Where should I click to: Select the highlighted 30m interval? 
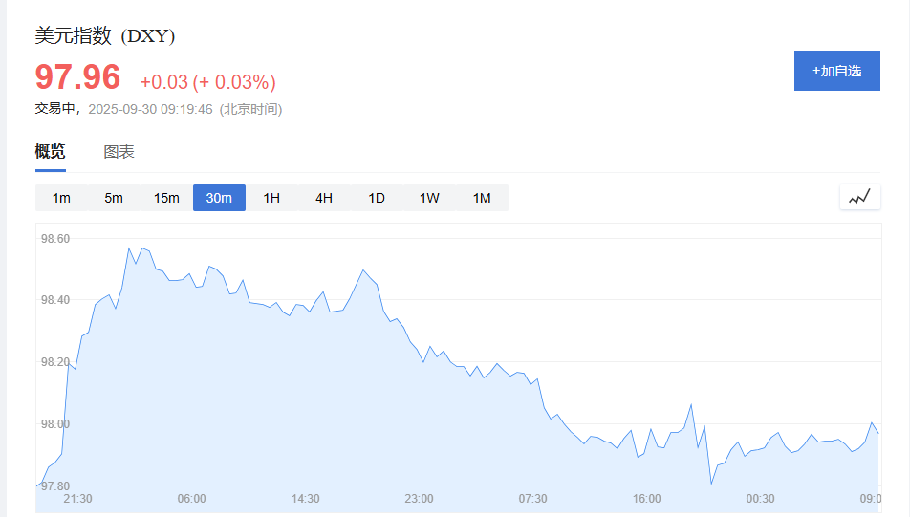point(219,198)
